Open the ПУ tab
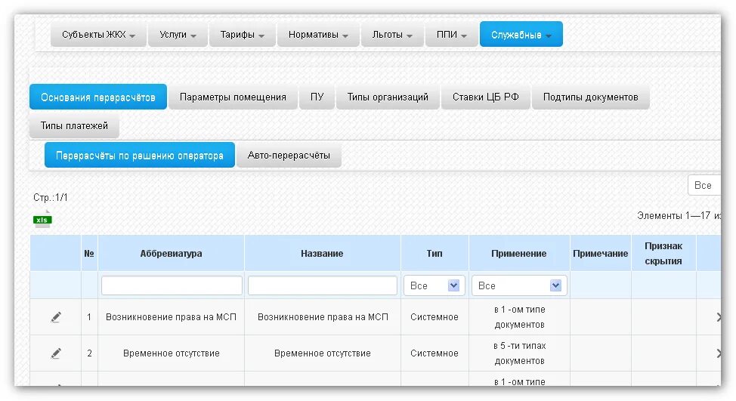 317,97
